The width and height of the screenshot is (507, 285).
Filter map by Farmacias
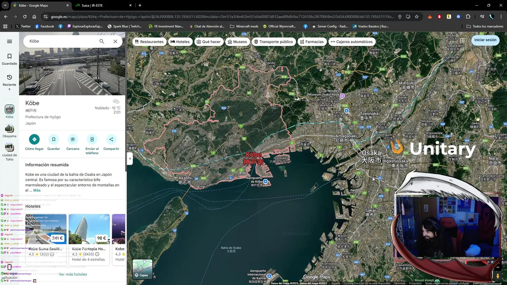click(x=312, y=42)
